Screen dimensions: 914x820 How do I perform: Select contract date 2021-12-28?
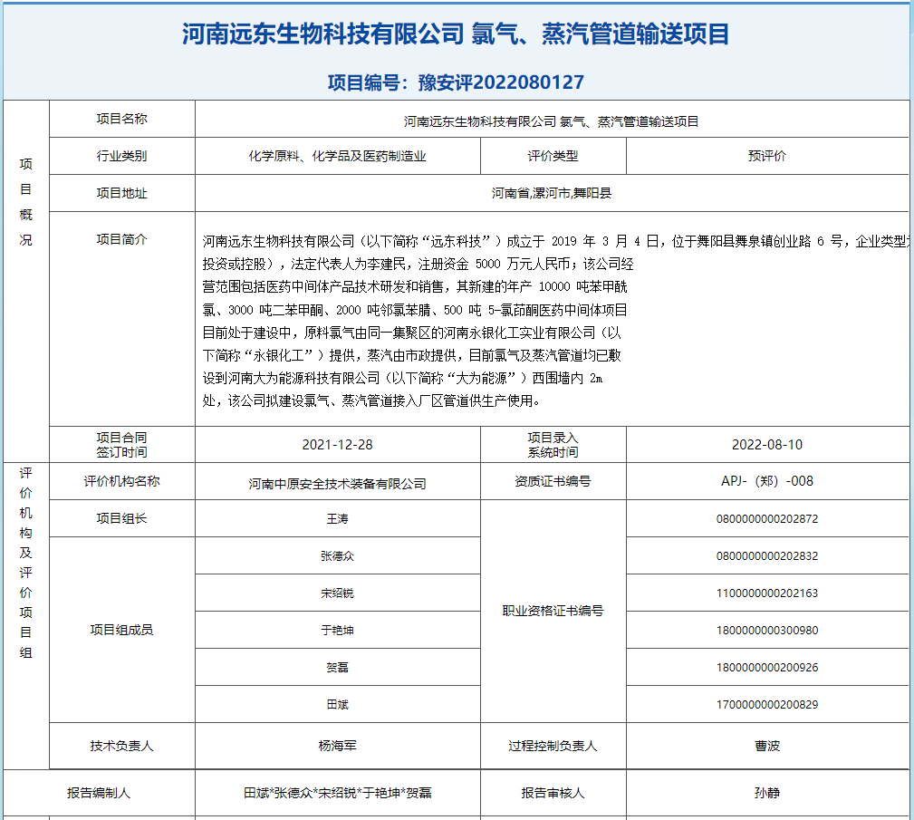337,444
